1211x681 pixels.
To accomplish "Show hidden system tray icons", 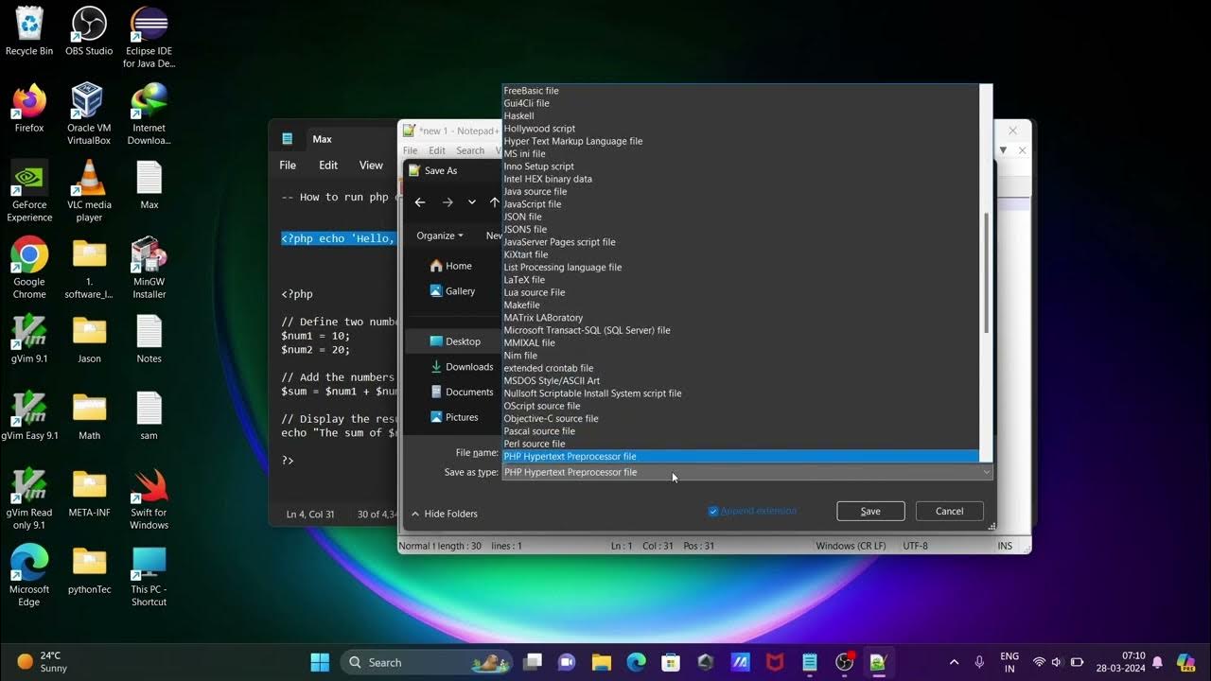I will pyautogui.click(x=954, y=662).
